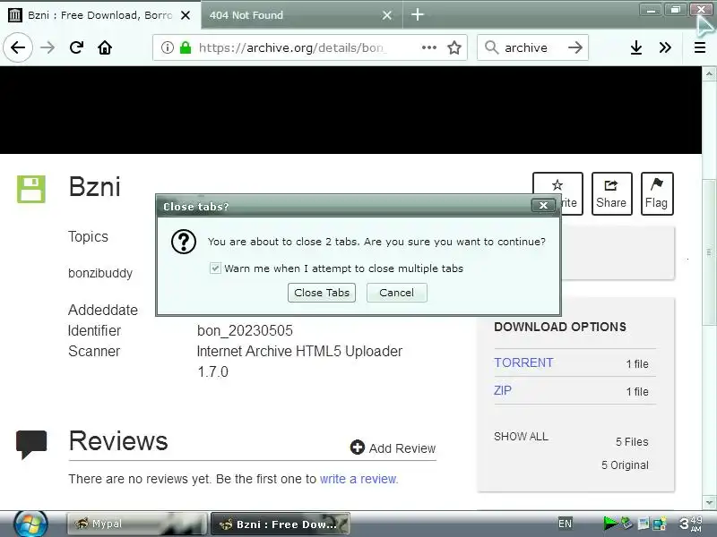
Task: Click the taskbar clock
Action: click(x=690, y=524)
